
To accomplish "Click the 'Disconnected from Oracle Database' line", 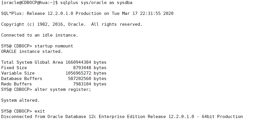I will coord(122,117).
